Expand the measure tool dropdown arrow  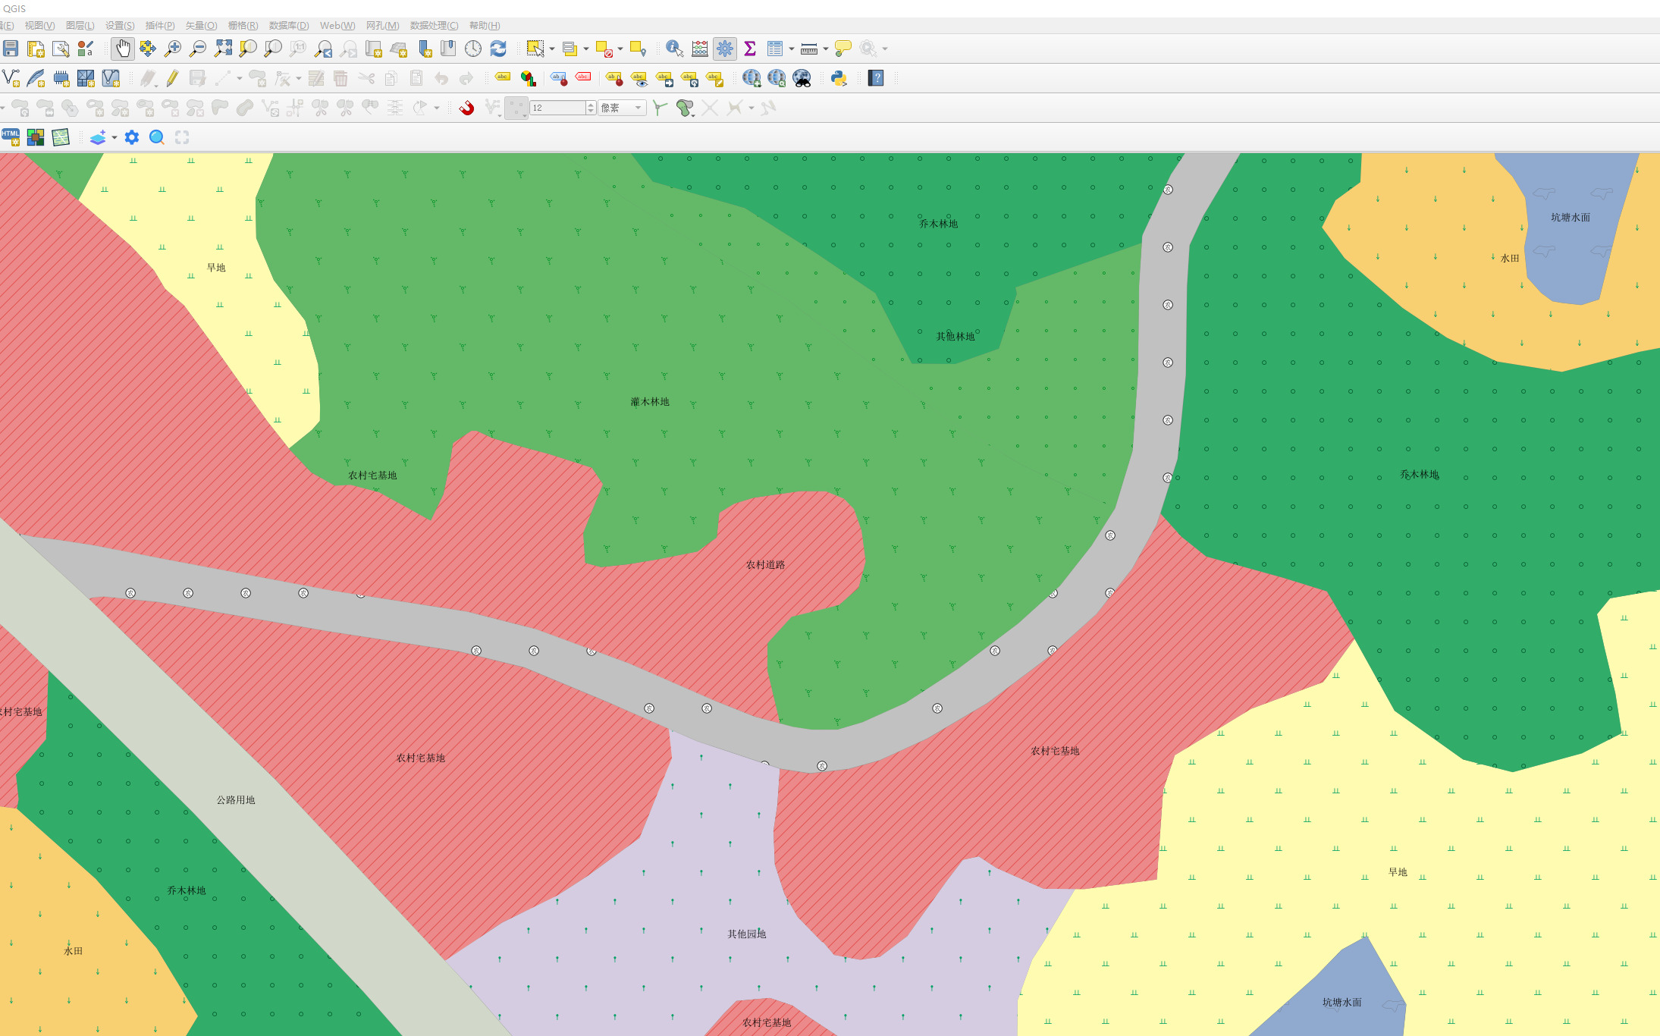(826, 49)
